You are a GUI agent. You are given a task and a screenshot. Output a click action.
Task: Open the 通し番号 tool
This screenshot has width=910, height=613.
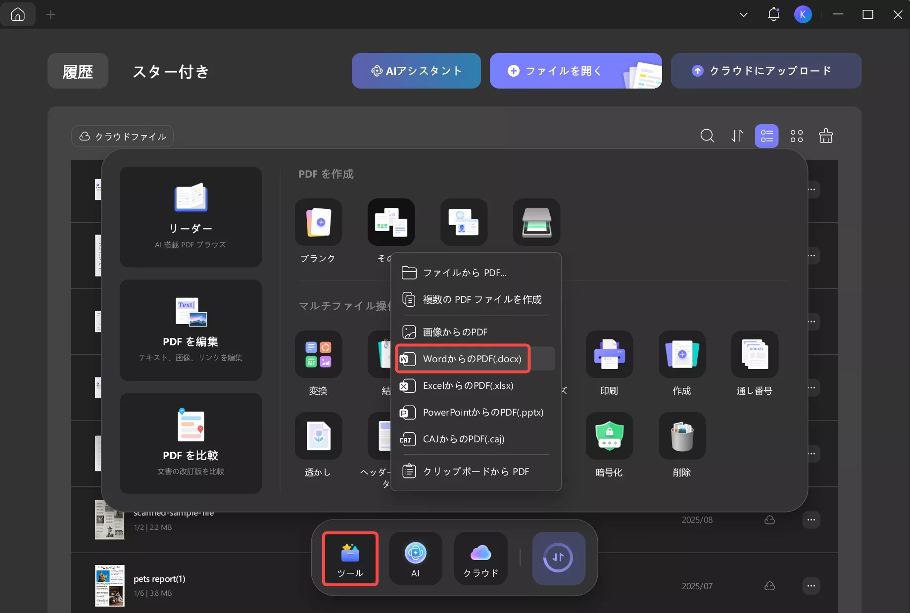tap(755, 354)
